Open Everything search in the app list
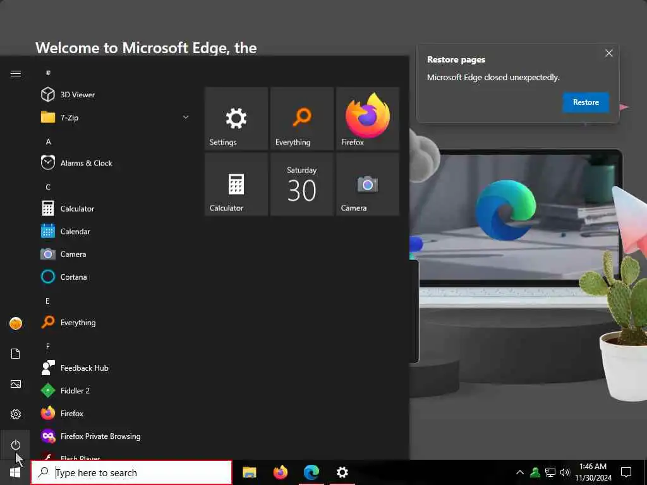647x485 pixels. 115,323
